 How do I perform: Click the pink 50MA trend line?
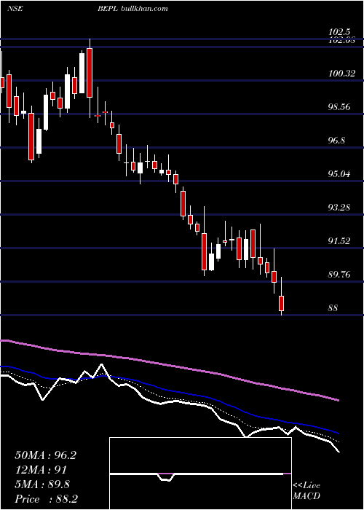coord(169,366)
